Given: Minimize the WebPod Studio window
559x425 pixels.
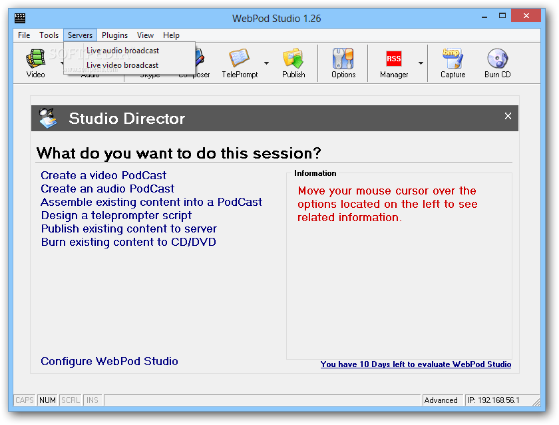Looking at the screenshot, I should (484, 16).
